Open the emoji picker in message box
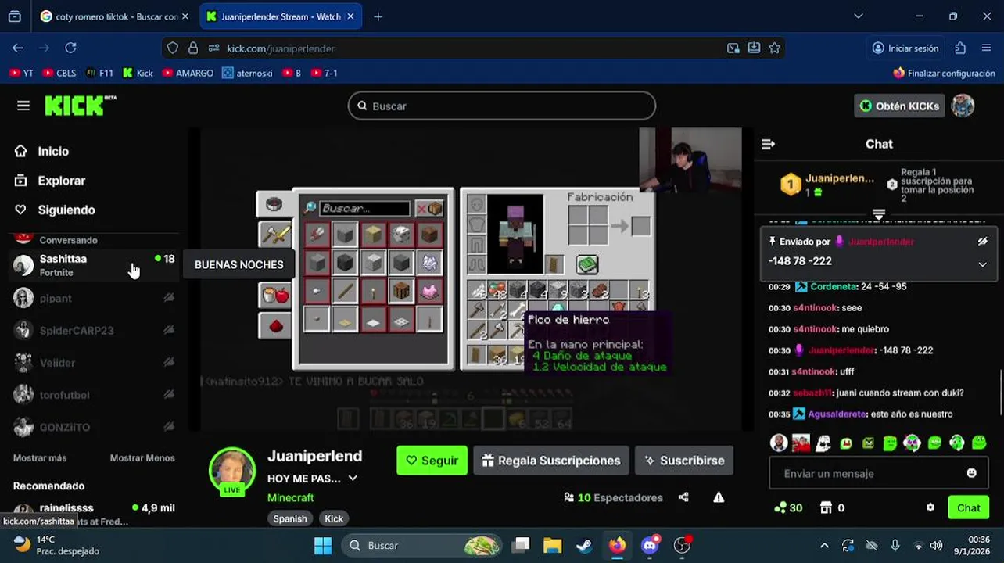This screenshot has width=1004, height=563. (971, 473)
